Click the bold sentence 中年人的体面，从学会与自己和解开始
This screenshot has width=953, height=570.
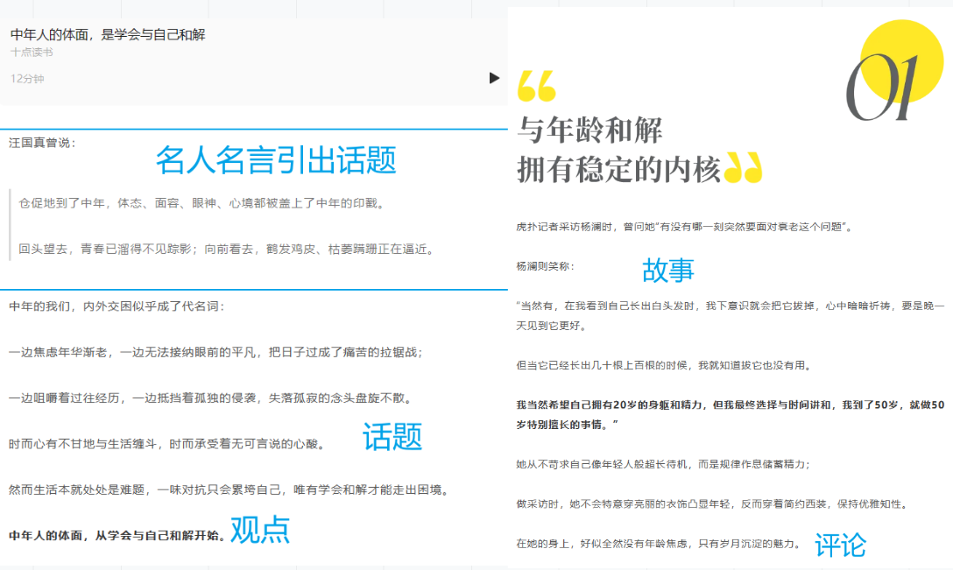116,535
